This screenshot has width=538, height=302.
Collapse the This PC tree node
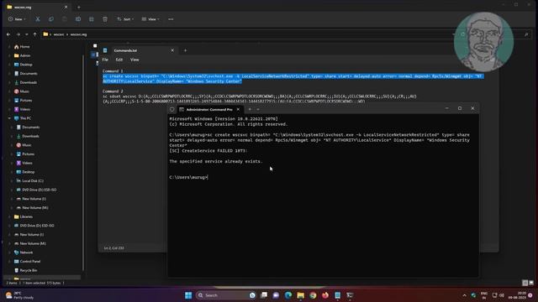pos(9,118)
